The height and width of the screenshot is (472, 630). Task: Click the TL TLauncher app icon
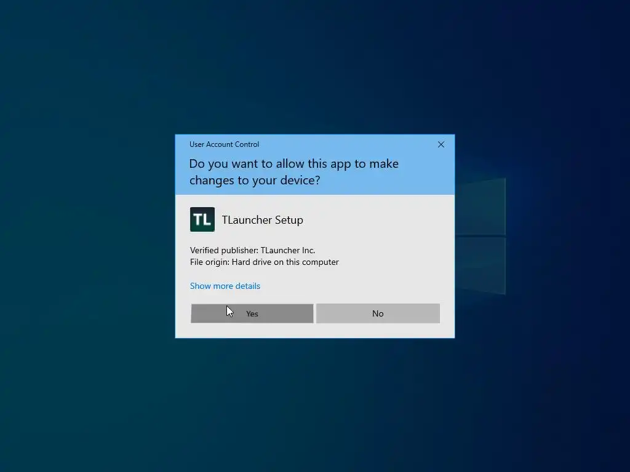pyautogui.click(x=202, y=219)
